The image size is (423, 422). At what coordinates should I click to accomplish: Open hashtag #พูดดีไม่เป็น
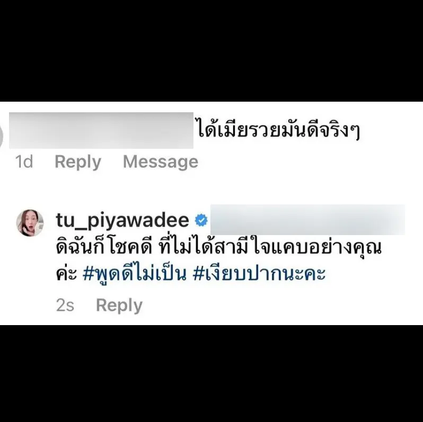coord(134,274)
